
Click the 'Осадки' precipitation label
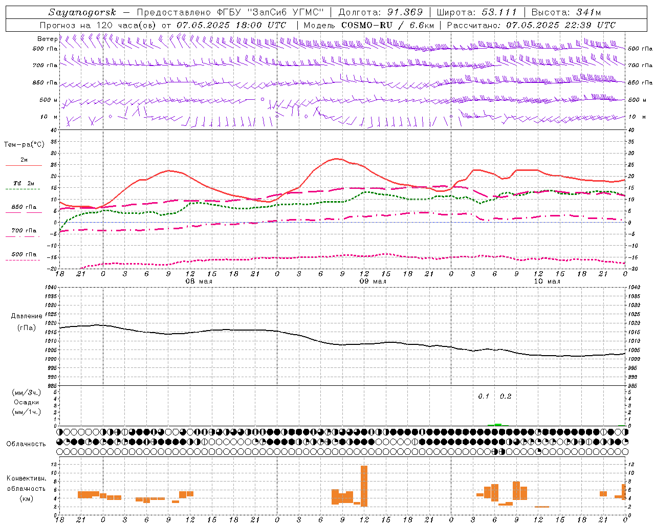point(27,402)
